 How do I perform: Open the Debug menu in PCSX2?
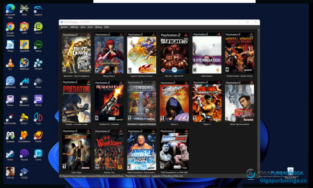(99, 27)
